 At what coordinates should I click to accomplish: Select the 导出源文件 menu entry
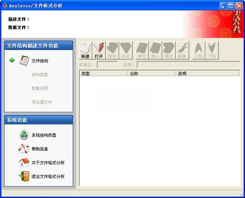point(42,102)
